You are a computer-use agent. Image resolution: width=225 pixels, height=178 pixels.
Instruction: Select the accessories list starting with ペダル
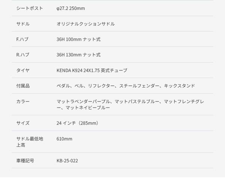tap(126, 86)
